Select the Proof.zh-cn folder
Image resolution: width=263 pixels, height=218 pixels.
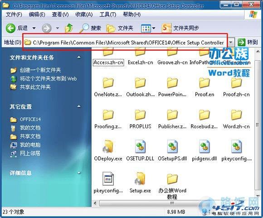coord(236,87)
